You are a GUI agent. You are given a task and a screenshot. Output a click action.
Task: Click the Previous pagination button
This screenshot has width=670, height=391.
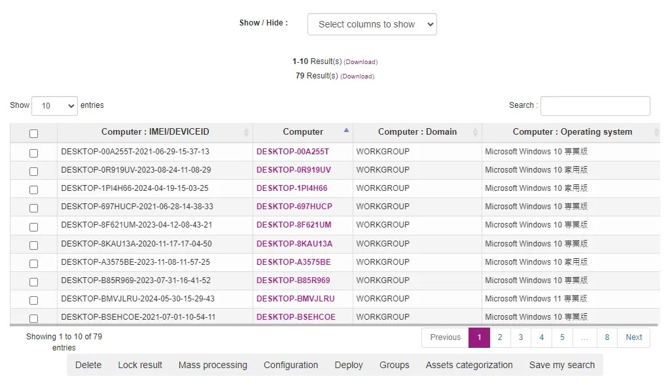(445, 337)
